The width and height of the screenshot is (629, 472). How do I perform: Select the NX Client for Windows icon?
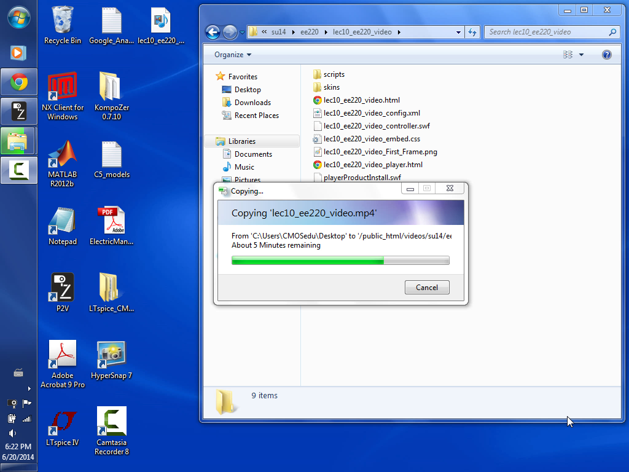[63, 90]
